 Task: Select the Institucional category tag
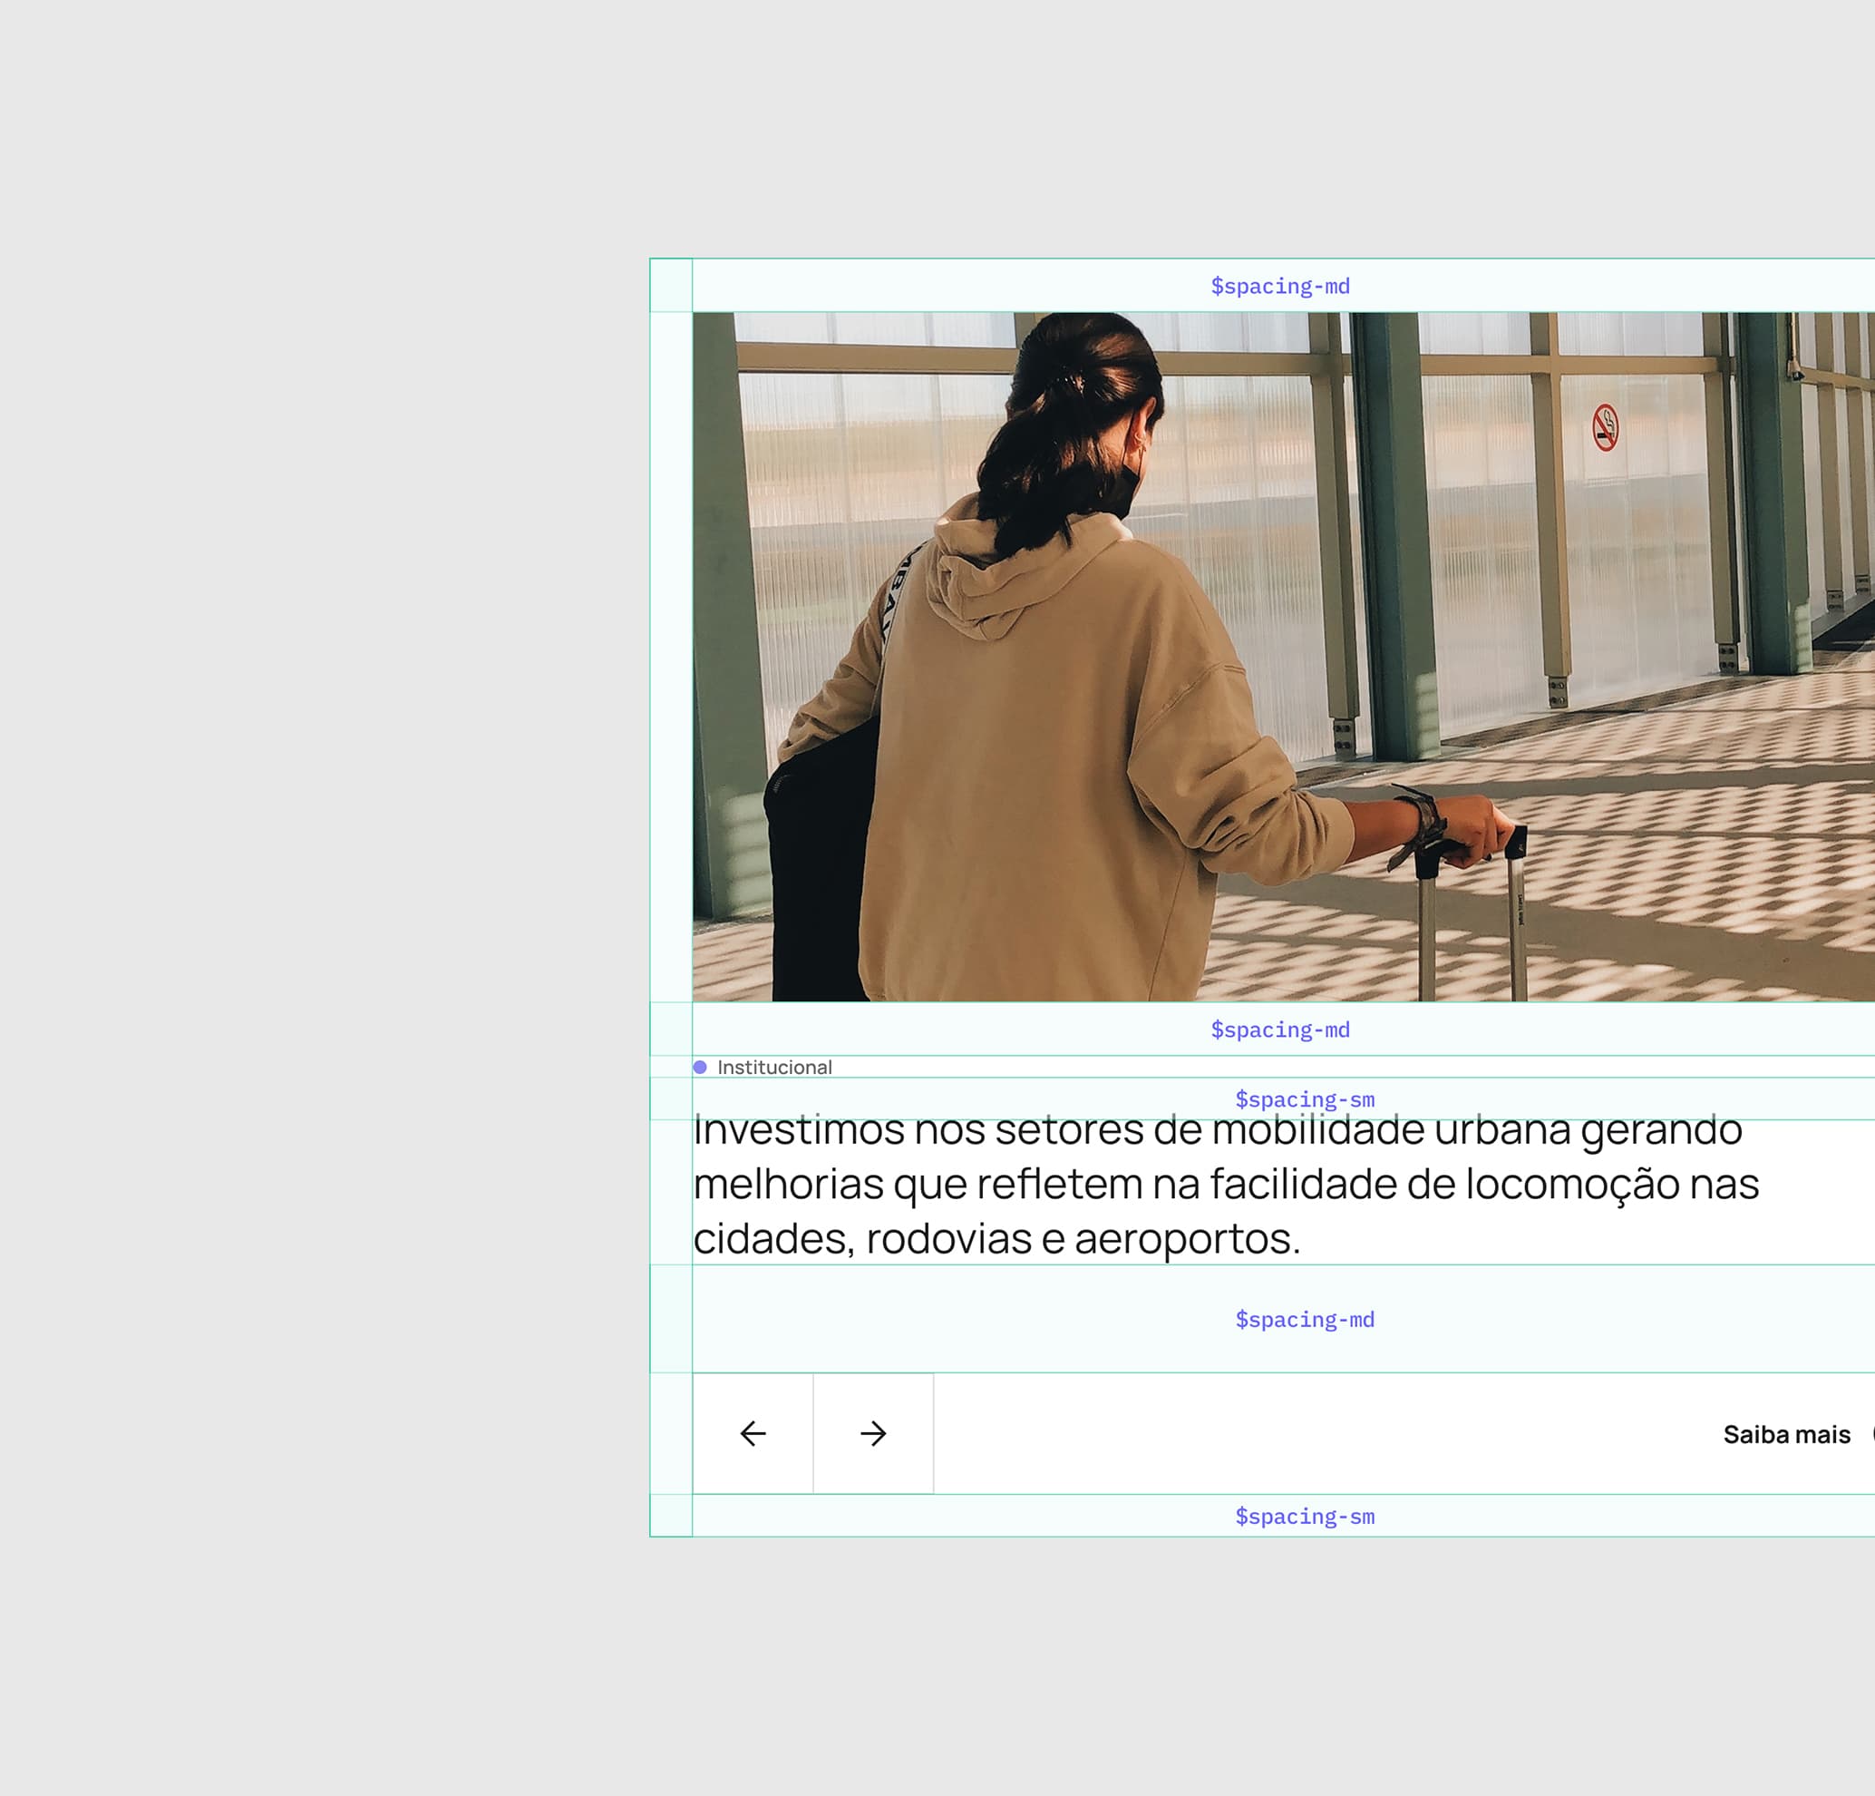(x=774, y=1067)
